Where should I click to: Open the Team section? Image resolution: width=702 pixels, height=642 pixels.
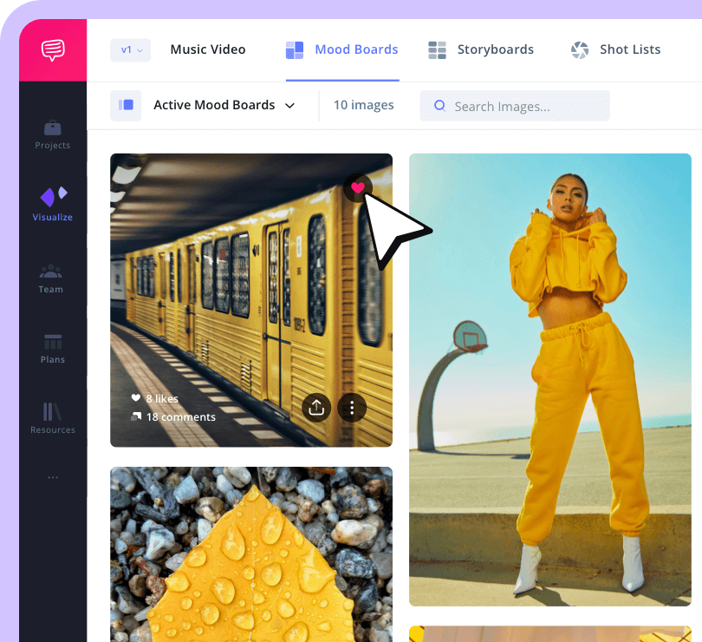51,278
